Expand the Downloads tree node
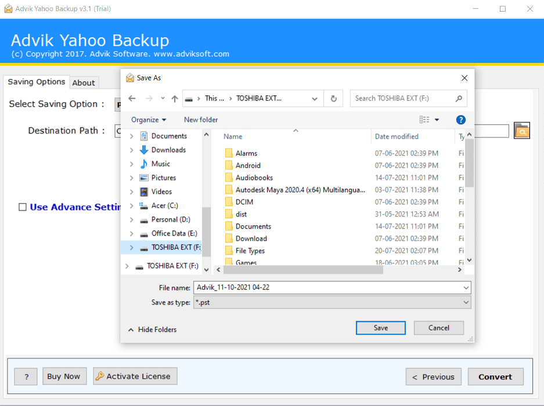The height and width of the screenshot is (406, 544). 131,150
